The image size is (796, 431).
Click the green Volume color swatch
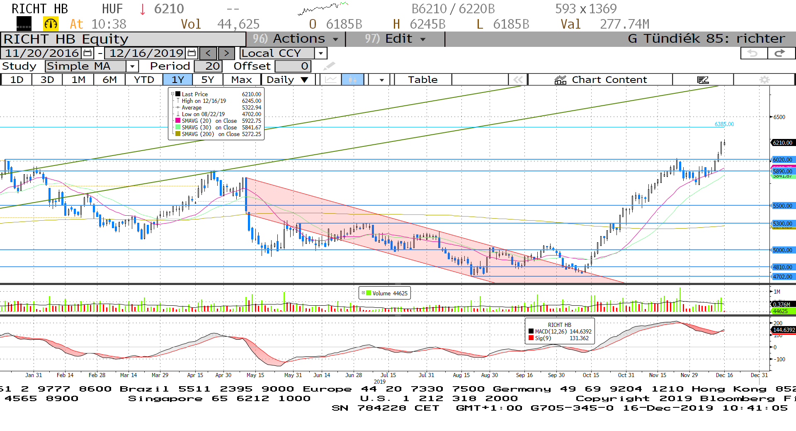pyautogui.click(x=369, y=293)
